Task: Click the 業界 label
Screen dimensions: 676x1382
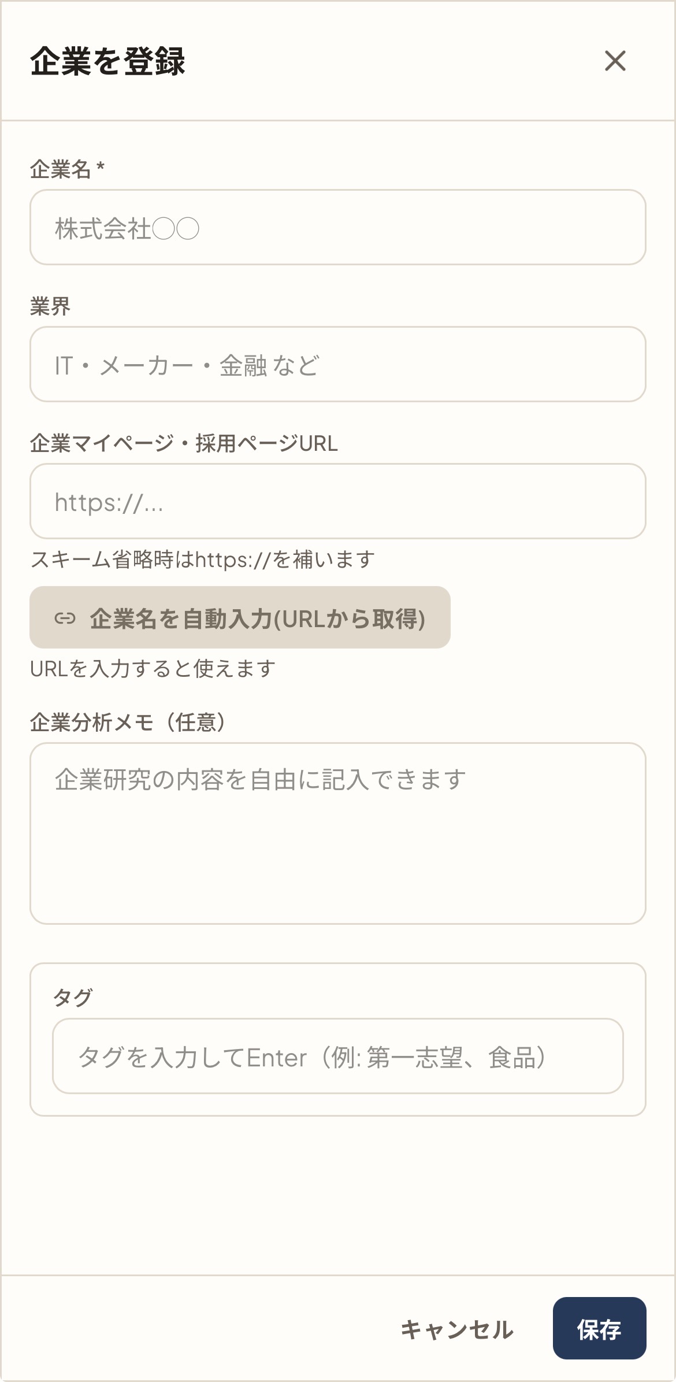Action: pyautogui.click(x=50, y=306)
